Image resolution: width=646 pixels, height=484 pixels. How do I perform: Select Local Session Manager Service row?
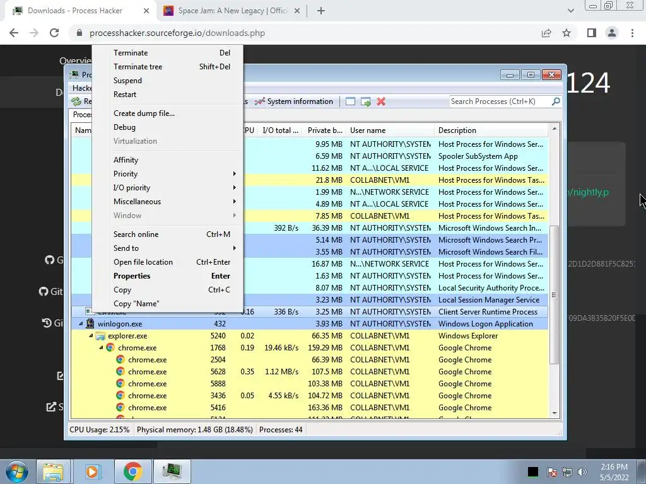click(x=396, y=300)
